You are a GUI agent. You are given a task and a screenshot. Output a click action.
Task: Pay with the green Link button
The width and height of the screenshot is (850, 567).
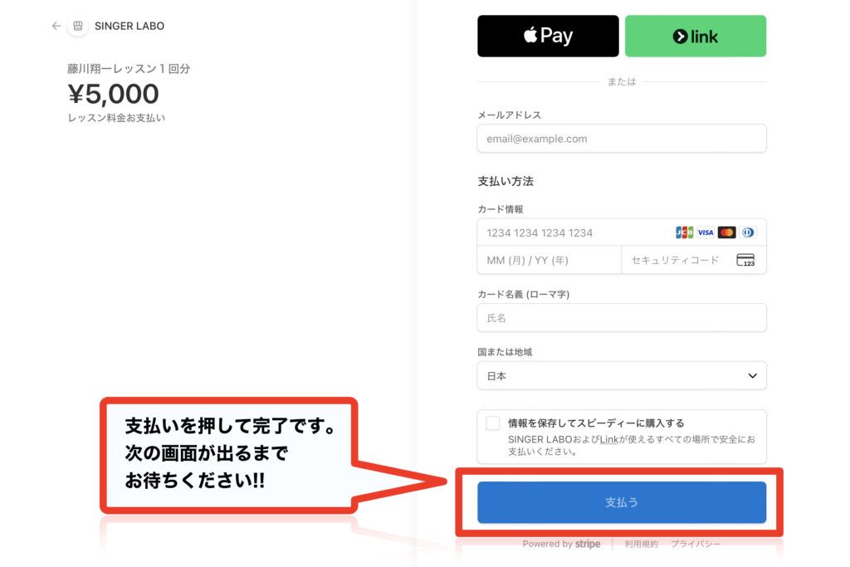(x=695, y=36)
